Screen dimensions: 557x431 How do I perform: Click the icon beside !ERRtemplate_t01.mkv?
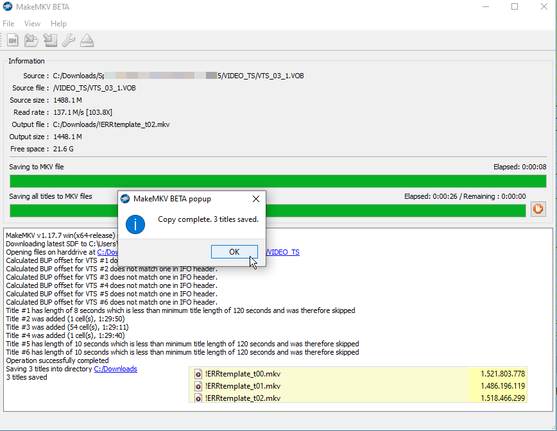tap(198, 386)
